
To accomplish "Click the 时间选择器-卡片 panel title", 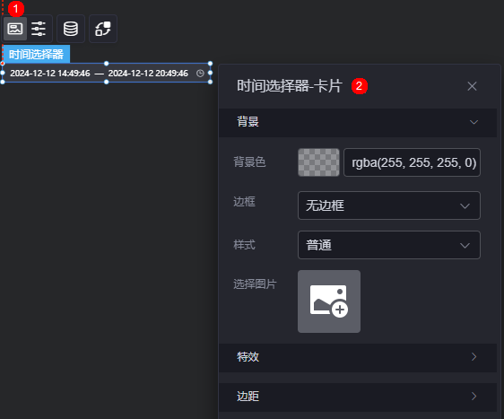I will 290,86.
